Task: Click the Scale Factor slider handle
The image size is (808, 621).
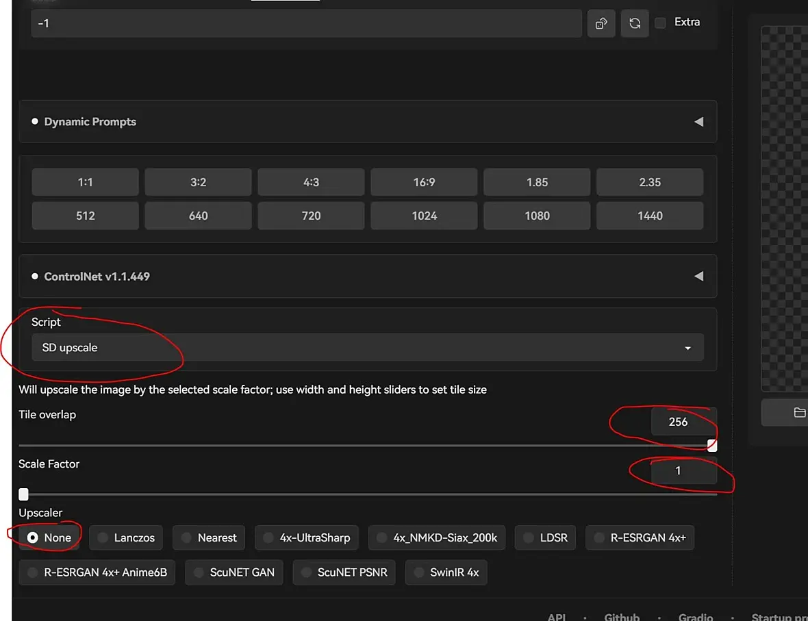Action: (x=24, y=494)
